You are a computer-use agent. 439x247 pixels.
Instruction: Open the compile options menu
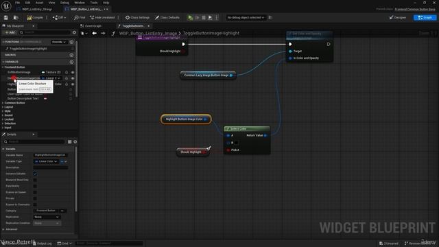click(47, 18)
